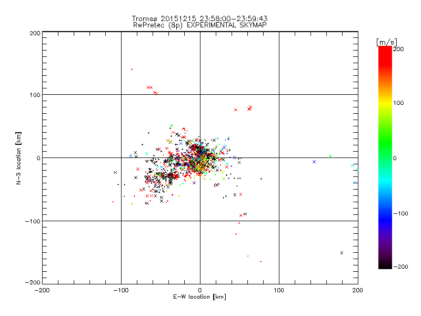421x316 pixels.
Task: Click the subtitle "RwPretec (8p) EXPERIMENTAL SKYMAP"
Action: [x=199, y=25]
